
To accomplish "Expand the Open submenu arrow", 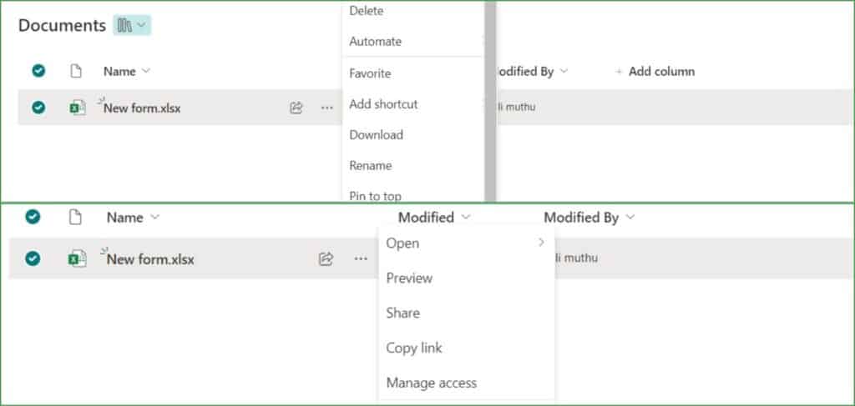I will [541, 243].
